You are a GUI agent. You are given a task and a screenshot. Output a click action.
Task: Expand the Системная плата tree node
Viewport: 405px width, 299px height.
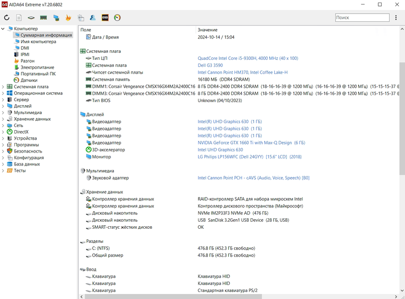point(3,87)
